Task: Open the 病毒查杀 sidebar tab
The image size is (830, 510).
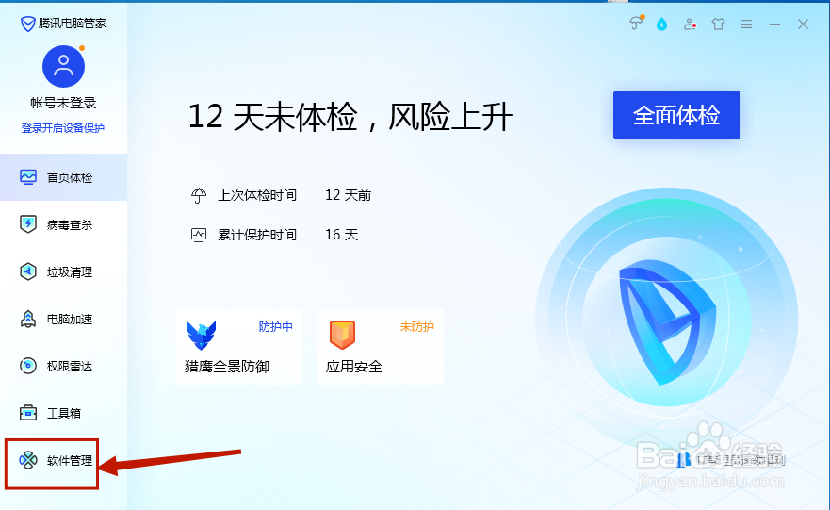Action: click(x=63, y=224)
